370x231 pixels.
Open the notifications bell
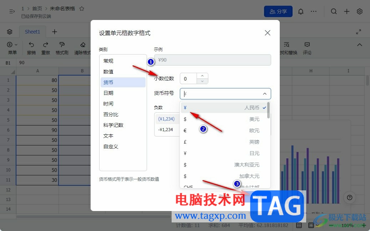point(301,11)
